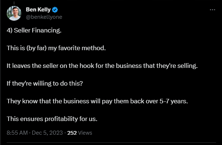
Task: Click the '4) Seller Financing.' line
Action: coord(34,31)
